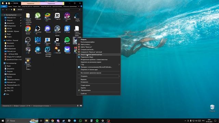
Task: Choose Расположение файла in the context menu
Action: tap(99, 42)
